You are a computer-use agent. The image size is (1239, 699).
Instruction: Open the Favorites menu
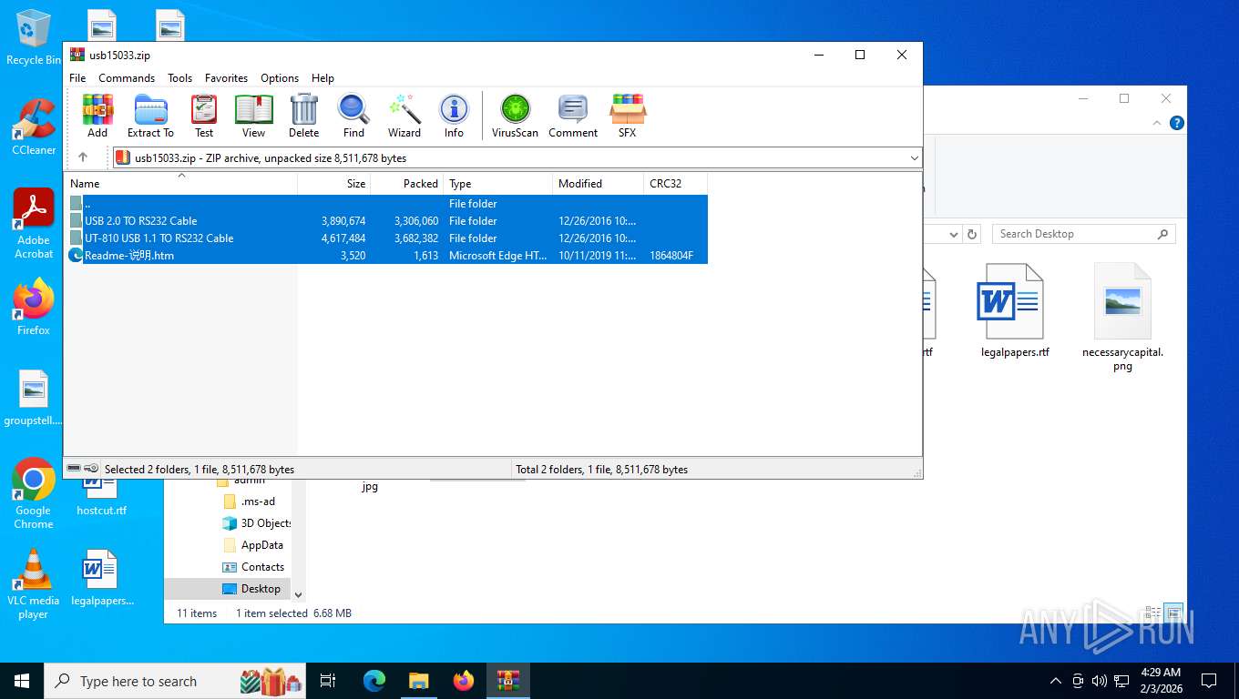(x=226, y=77)
